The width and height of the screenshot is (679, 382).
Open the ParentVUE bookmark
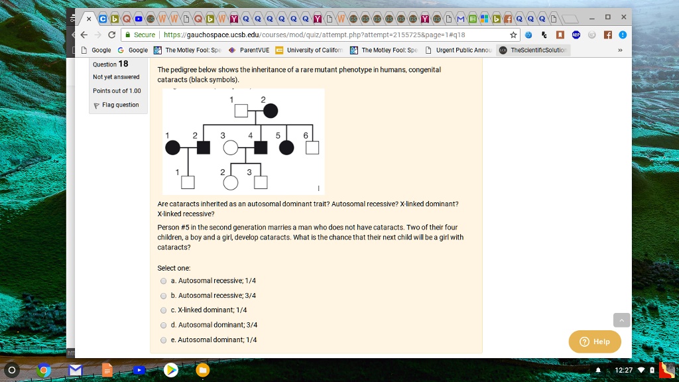pyautogui.click(x=249, y=50)
